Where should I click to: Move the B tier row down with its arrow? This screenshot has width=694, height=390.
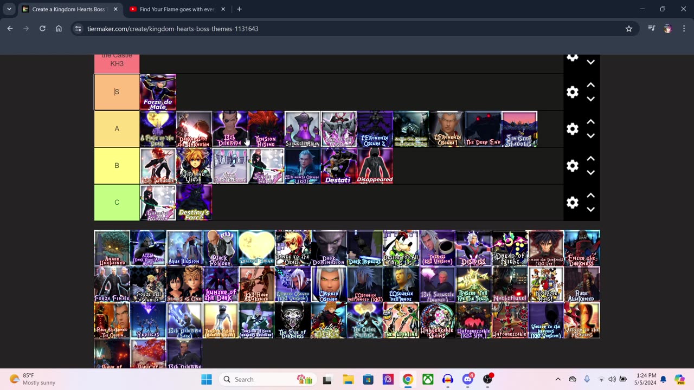tap(591, 173)
